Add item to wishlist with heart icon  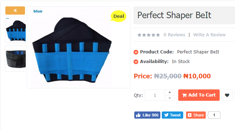(227, 95)
